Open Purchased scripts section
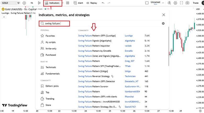This screenshot has width=204, height=113. (x=48, y=55)
